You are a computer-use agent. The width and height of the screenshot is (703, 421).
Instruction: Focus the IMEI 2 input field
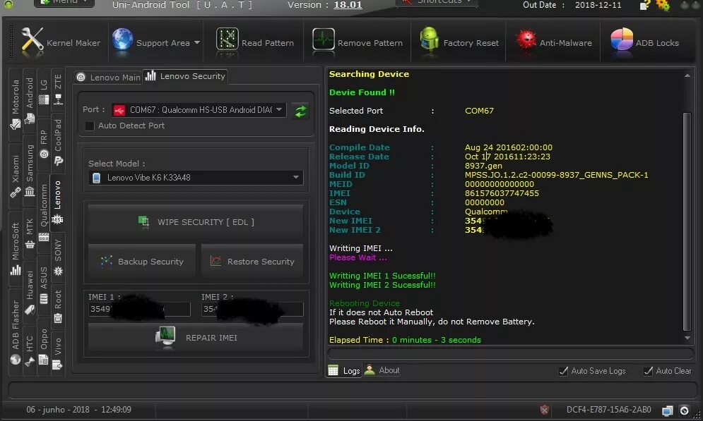click(x=252, y=309)
